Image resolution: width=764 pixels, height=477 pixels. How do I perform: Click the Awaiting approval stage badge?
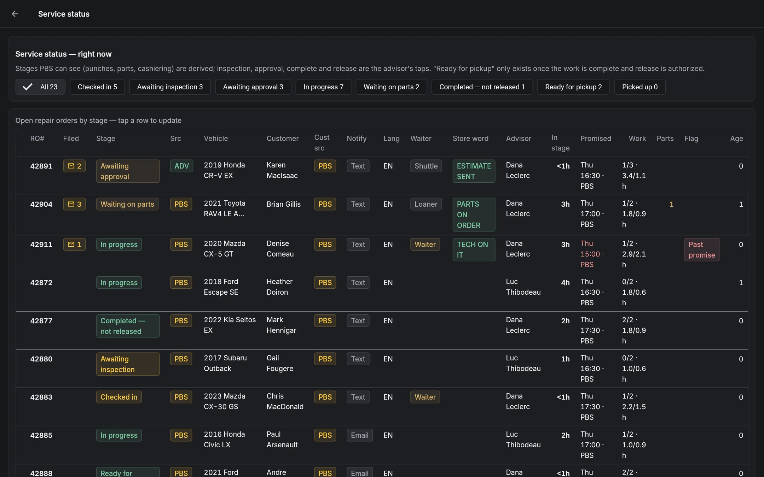click(x=128, y=171)
